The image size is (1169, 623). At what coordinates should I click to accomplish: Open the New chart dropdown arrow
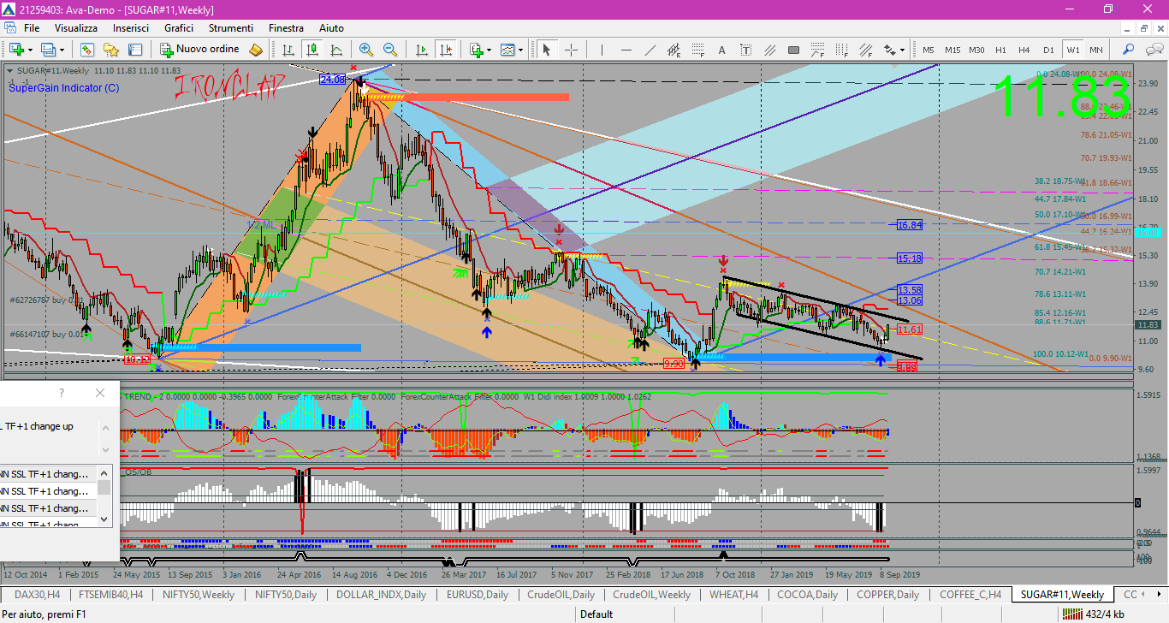coord(30,50)
